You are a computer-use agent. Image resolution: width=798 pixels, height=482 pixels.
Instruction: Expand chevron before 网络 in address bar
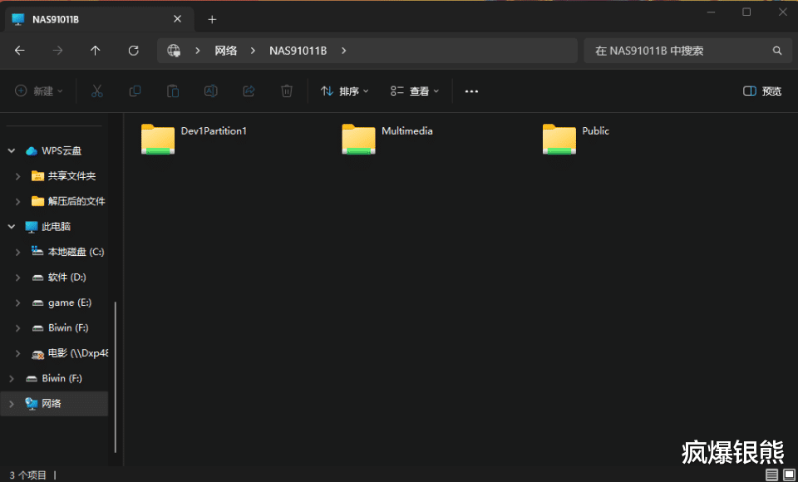(198, 51)
